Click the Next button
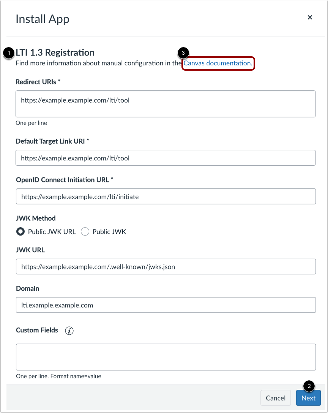328x413 pixels. (x=308, y=398)
